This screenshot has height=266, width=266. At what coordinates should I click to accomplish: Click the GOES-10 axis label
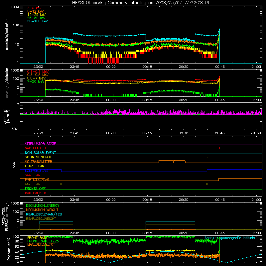(x=6, y=116)
